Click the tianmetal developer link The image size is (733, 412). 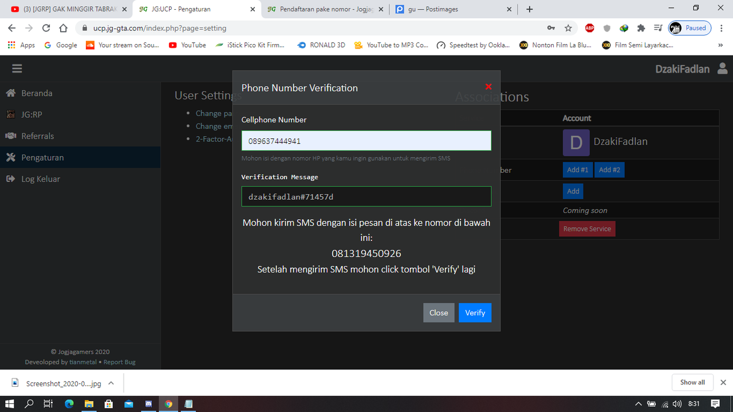tap(83, 362)
